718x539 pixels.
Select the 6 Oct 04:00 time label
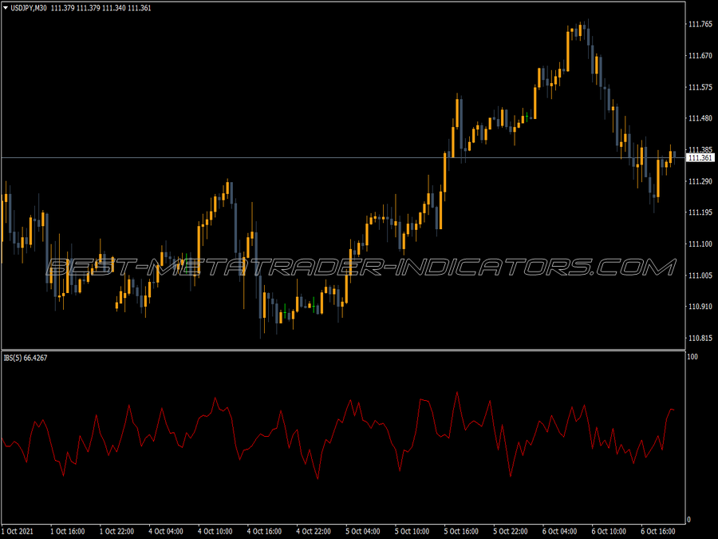point(559,531)
